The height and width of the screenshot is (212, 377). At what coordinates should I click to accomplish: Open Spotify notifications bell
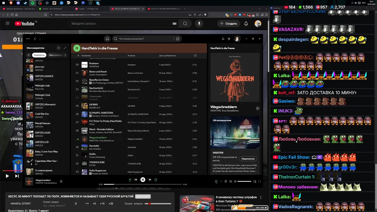tap(223, 39)
